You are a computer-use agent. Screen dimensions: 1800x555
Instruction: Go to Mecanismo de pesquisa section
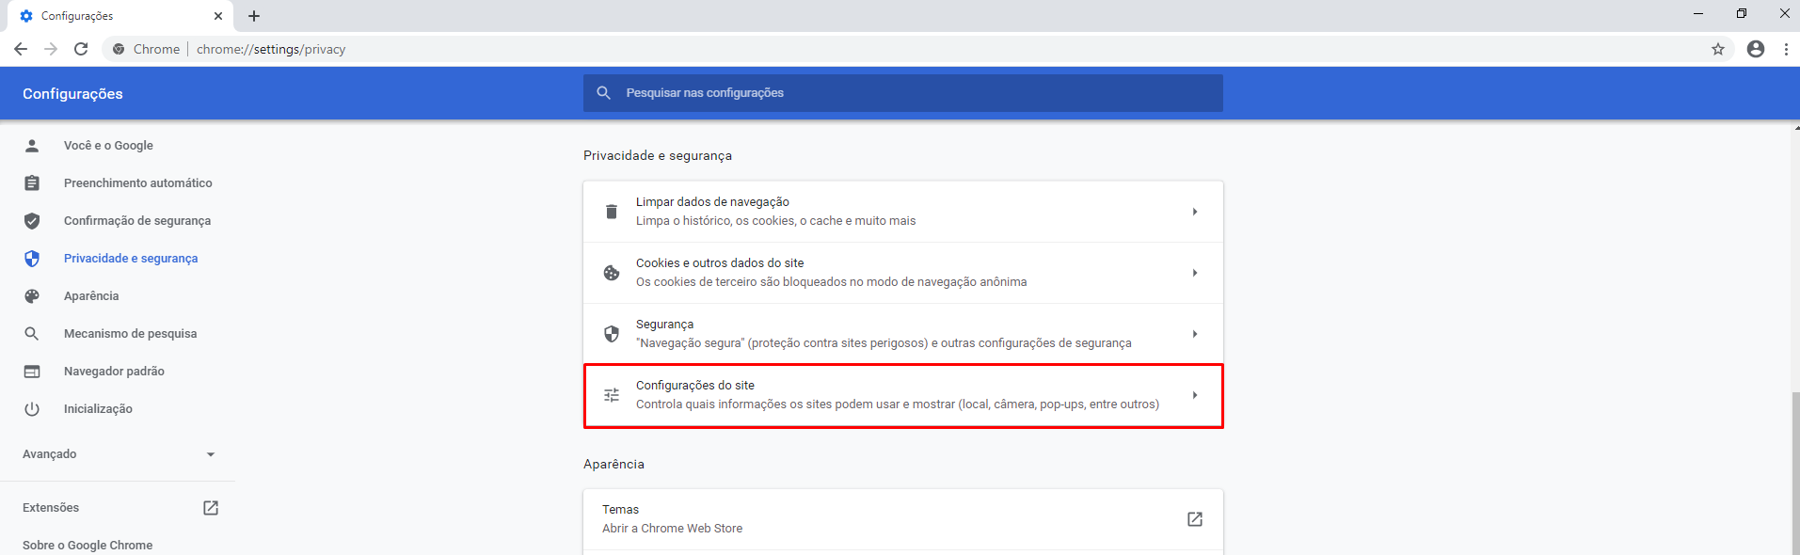tap(130, 334)
